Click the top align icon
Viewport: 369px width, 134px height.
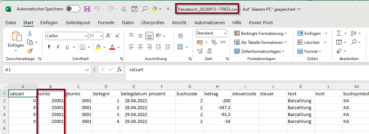click(x=131, y=36)
